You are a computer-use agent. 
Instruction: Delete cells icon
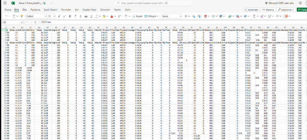click(x=237, y=16)
